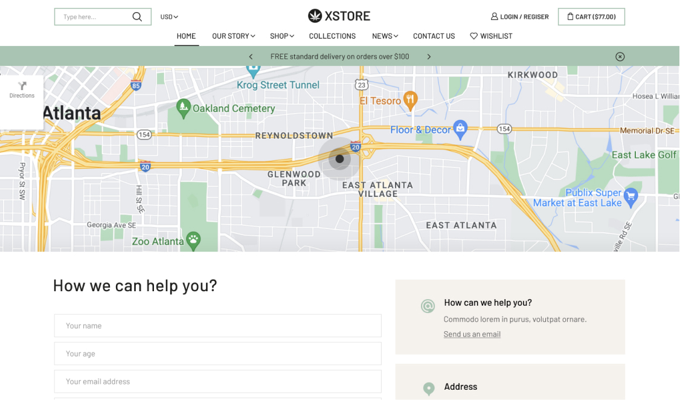Screen dimensions: 680x400
Task: Open the Login / Register link
Action: pyautogui.click(x=519, y=17)
